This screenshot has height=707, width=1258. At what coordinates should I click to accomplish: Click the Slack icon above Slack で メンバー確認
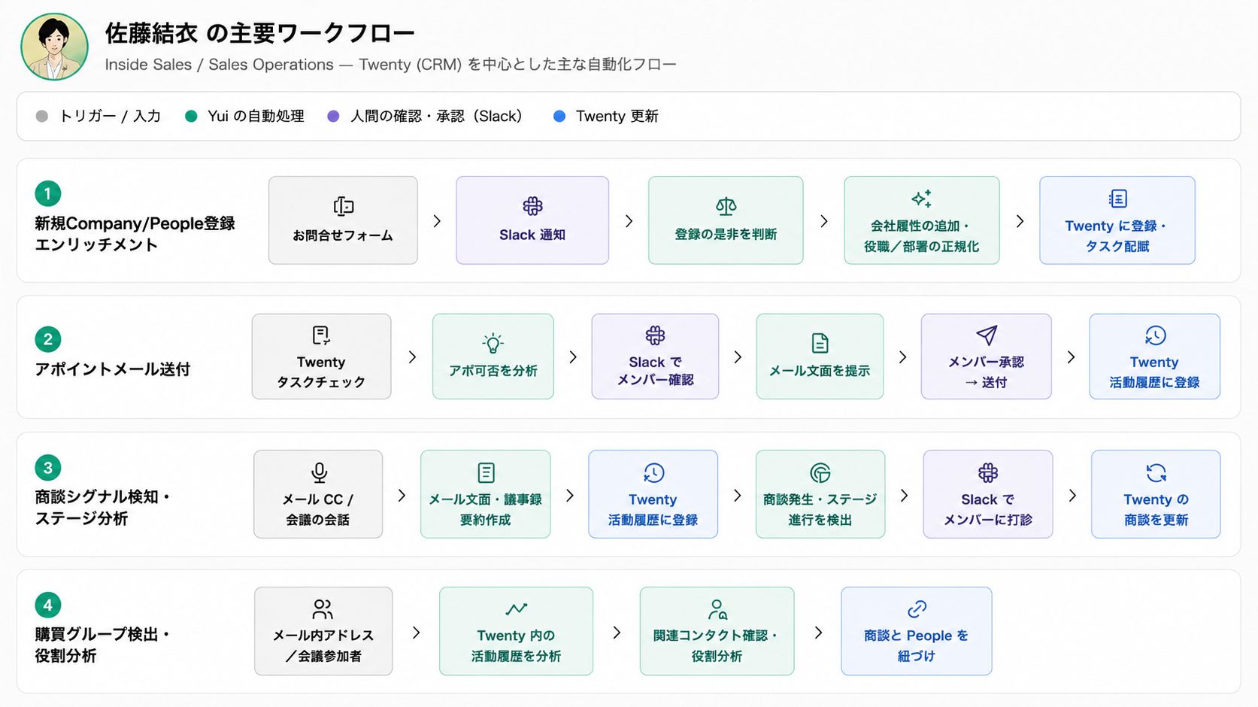point(655,335)
